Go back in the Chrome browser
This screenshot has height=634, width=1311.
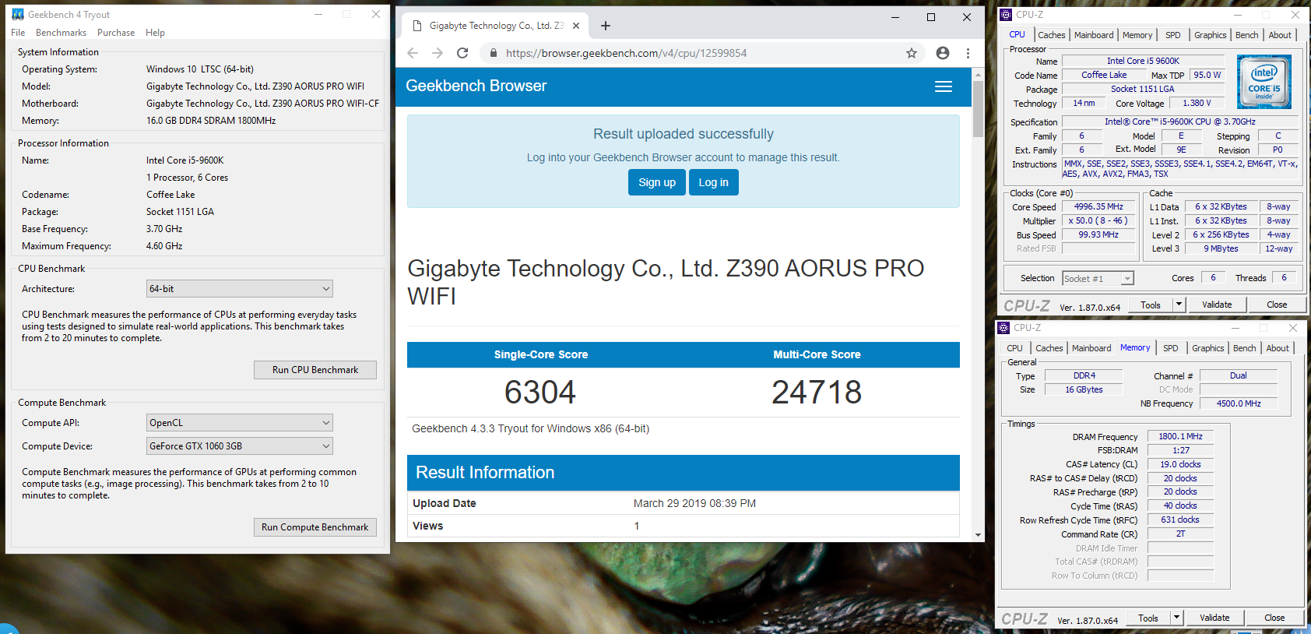click(413, 53)
